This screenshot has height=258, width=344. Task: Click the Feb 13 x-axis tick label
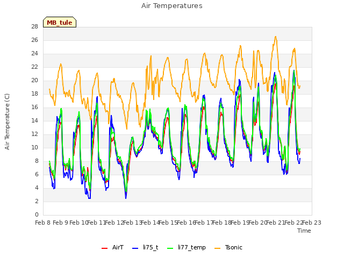(x=132, y=223)
